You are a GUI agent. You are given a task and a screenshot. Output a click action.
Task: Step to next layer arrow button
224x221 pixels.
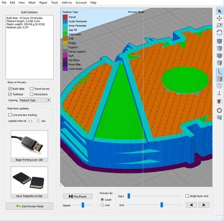[x=204, y=205]
